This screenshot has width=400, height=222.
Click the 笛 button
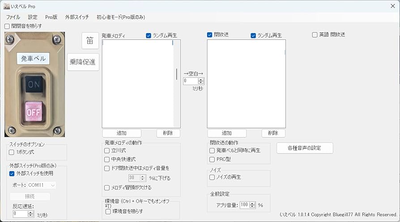[90, 41]
